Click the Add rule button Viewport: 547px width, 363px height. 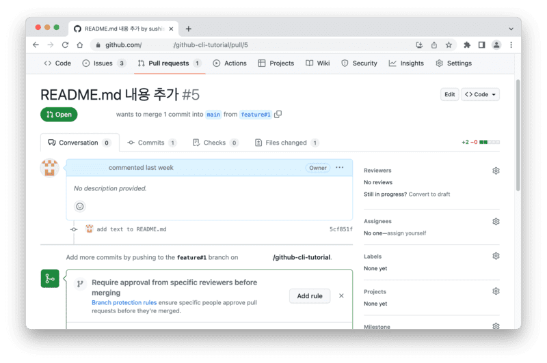[310, 295]
